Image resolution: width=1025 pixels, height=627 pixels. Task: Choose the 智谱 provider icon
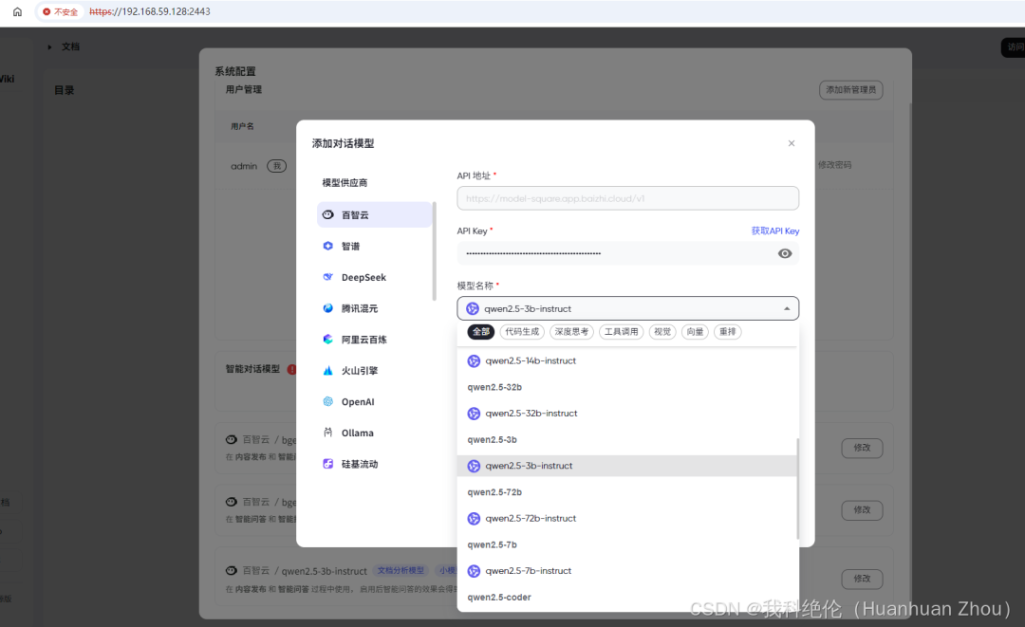tap(328, 246)
